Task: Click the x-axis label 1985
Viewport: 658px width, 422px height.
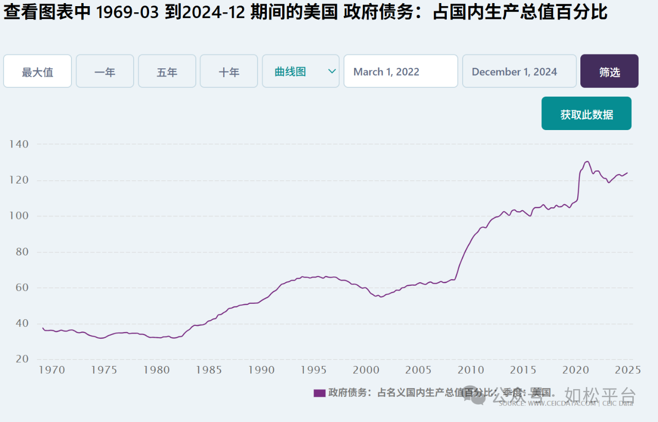Action: point(209,370)
